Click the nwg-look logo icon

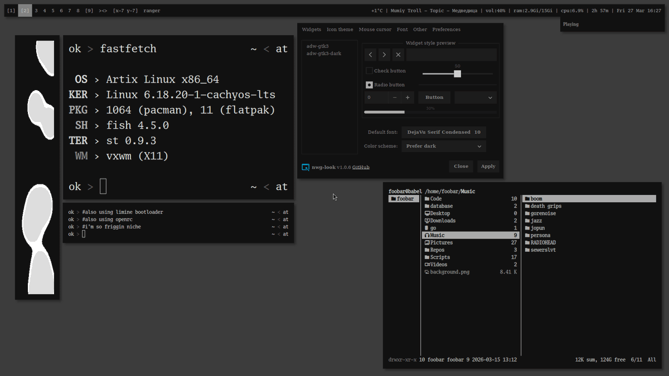(306, 167)
